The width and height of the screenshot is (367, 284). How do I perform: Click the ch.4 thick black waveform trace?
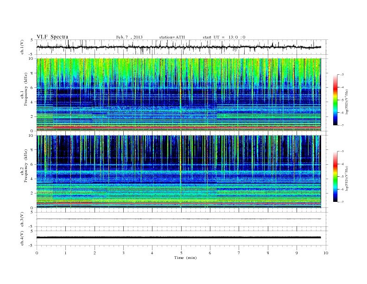(179, 238)
